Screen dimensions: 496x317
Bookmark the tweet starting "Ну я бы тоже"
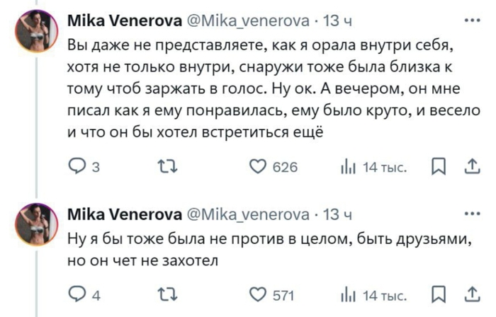pyautogui.click(x=439, y=295)
